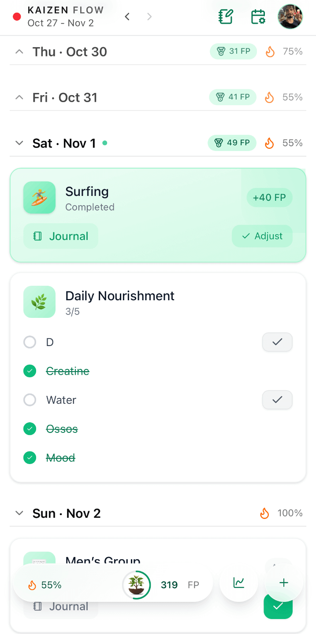The height and width of the screenshot is (634, 316).
Task: Uncheck the completed Creatine item
Action: click(30, 371)
